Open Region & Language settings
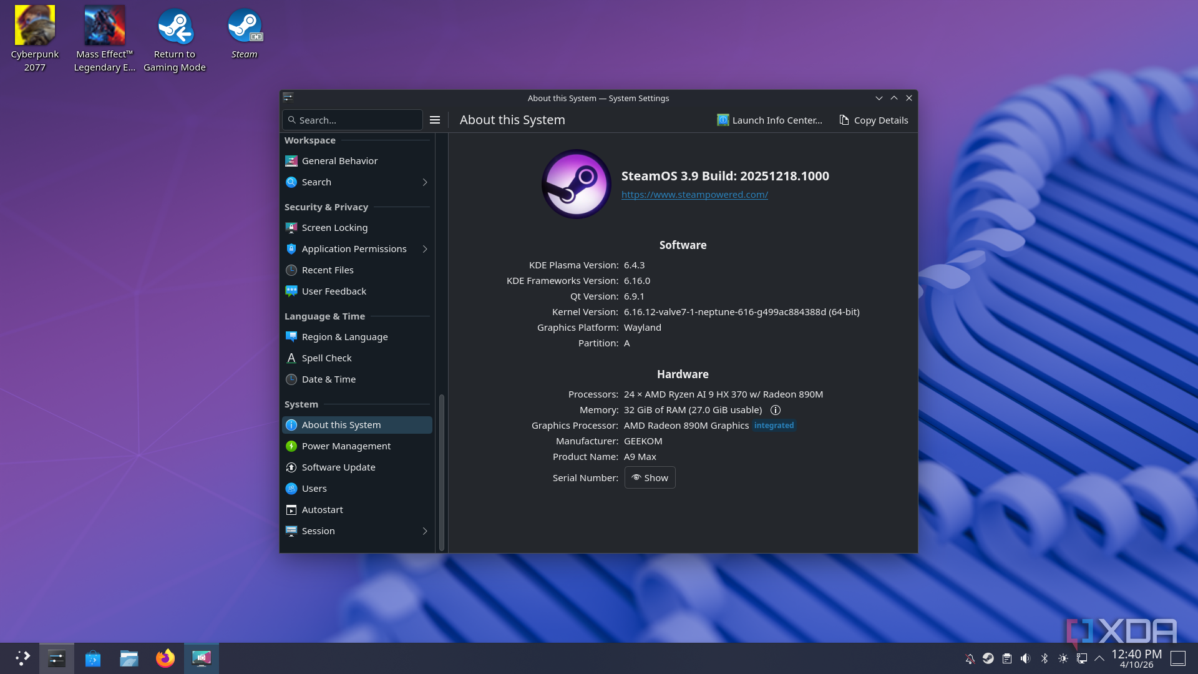The image size is (1198, 674). point(357,337)
